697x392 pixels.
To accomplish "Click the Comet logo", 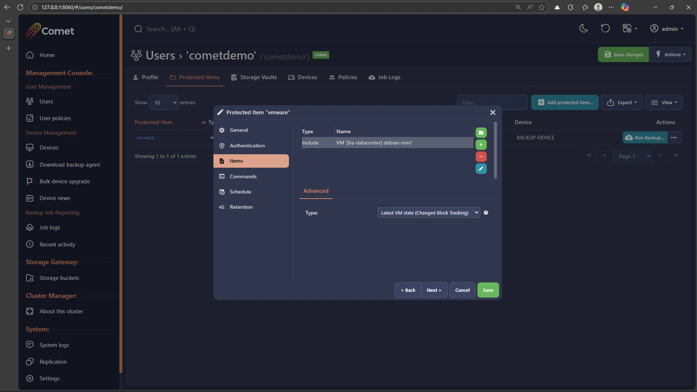I will click(50, 30).
